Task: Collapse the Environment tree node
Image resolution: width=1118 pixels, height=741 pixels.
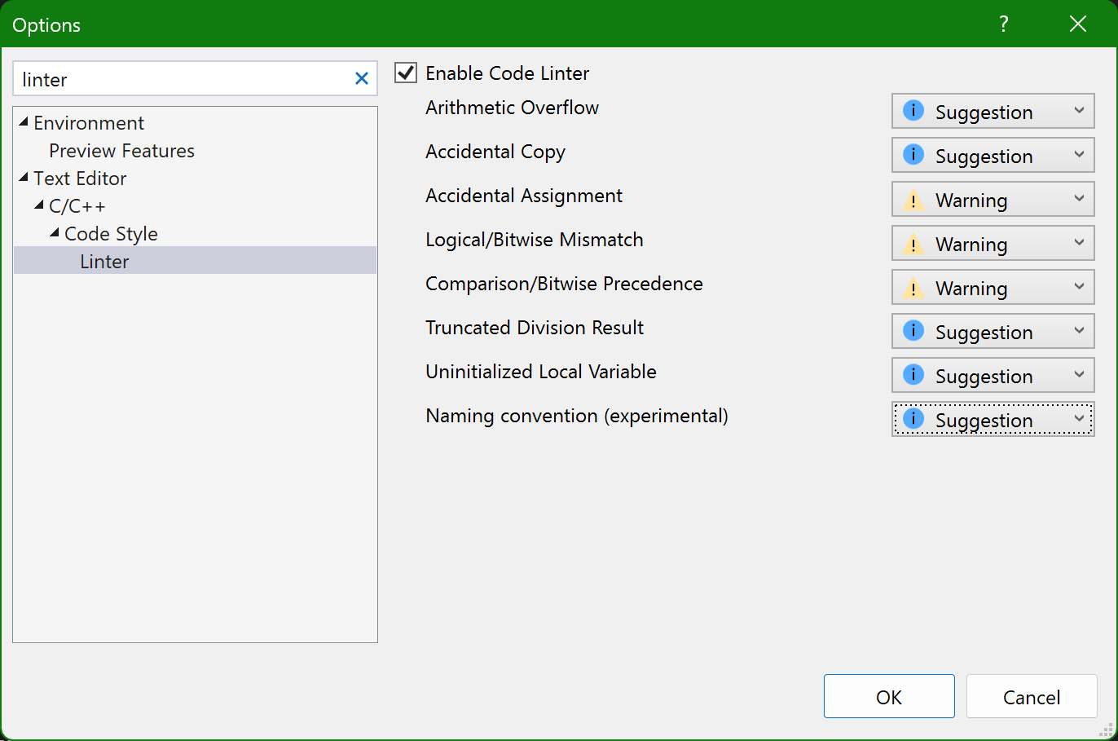Action: point(24,122)
